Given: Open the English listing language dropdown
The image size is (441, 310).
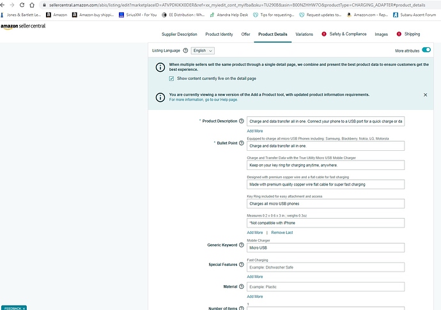Looking at the screenshot, I should pos(203,50).
